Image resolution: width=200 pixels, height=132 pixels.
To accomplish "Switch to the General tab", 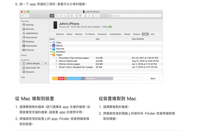I will pos(60,34).
